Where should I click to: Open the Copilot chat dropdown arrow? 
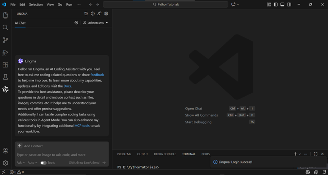238,5
